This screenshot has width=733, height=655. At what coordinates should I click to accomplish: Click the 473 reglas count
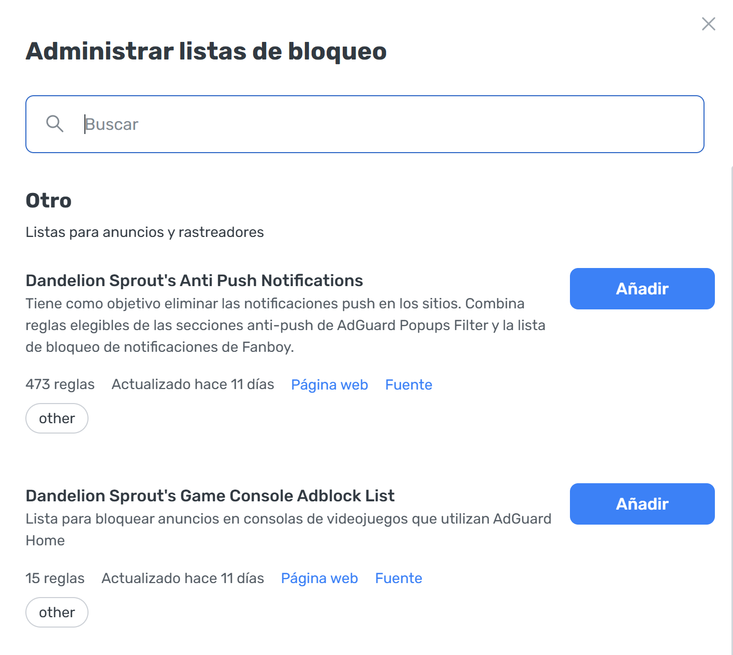click(x=60, y=384)
